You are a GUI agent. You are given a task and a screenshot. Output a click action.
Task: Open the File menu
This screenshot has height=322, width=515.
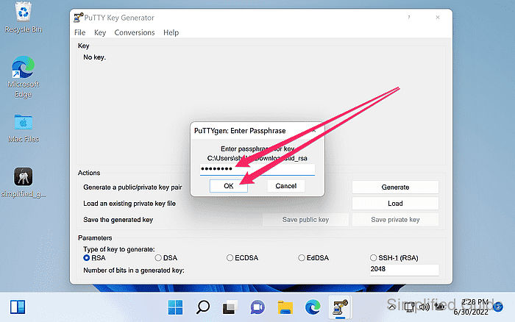[x=79, y=32]
